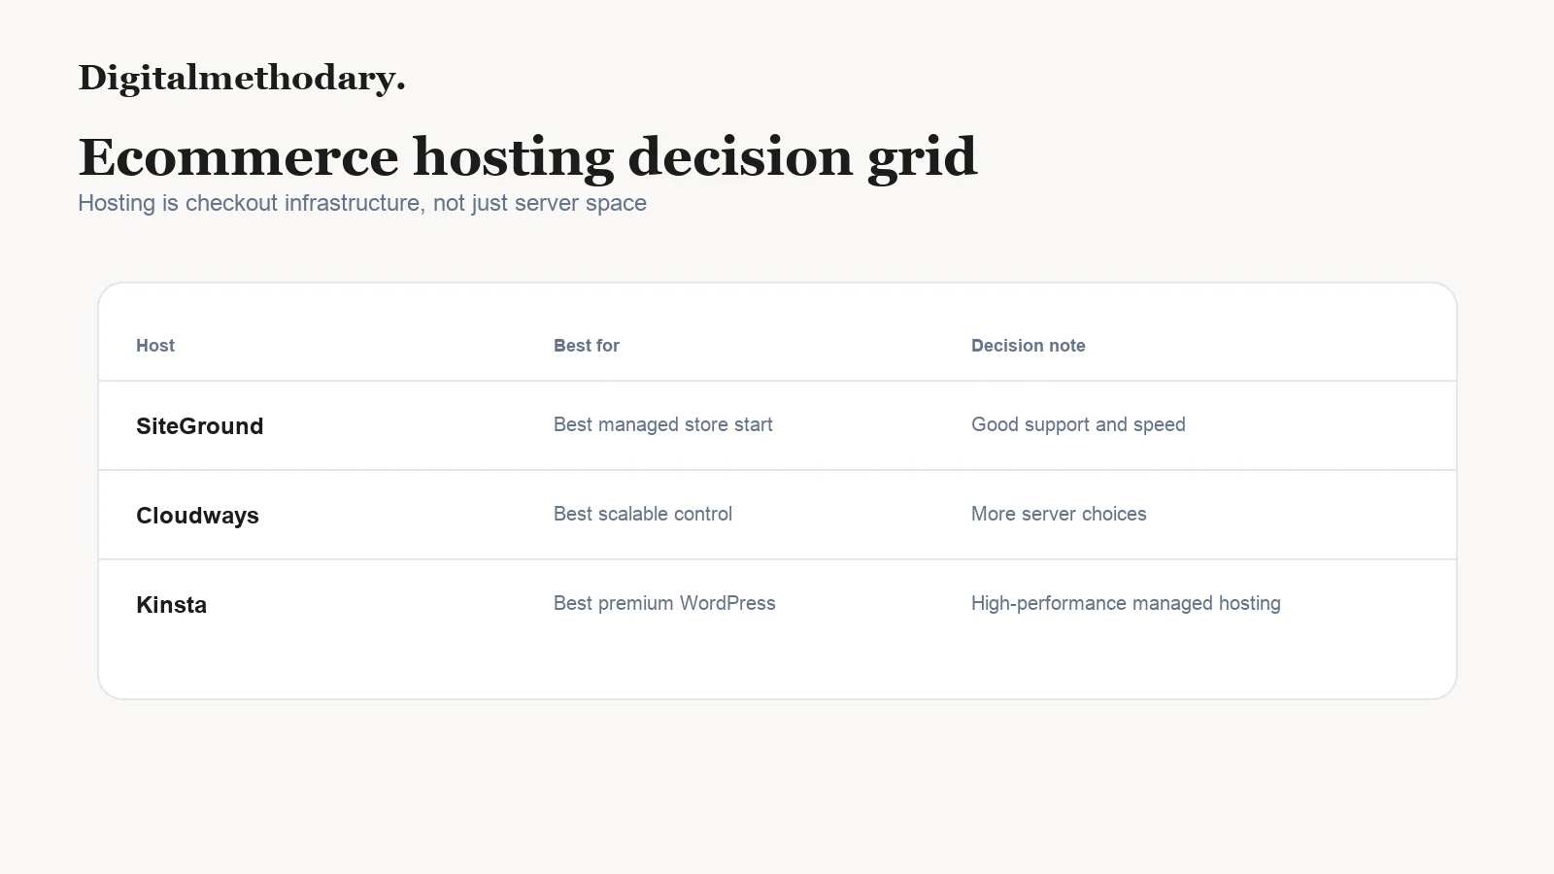Select the Cloudways host name

197,516
